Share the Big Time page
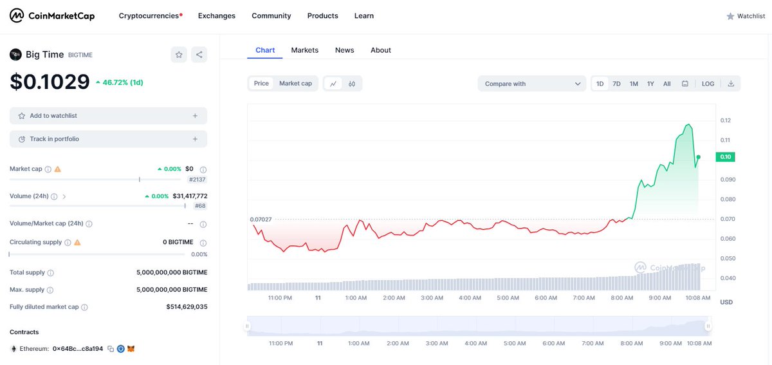 [x=199, y=55]
